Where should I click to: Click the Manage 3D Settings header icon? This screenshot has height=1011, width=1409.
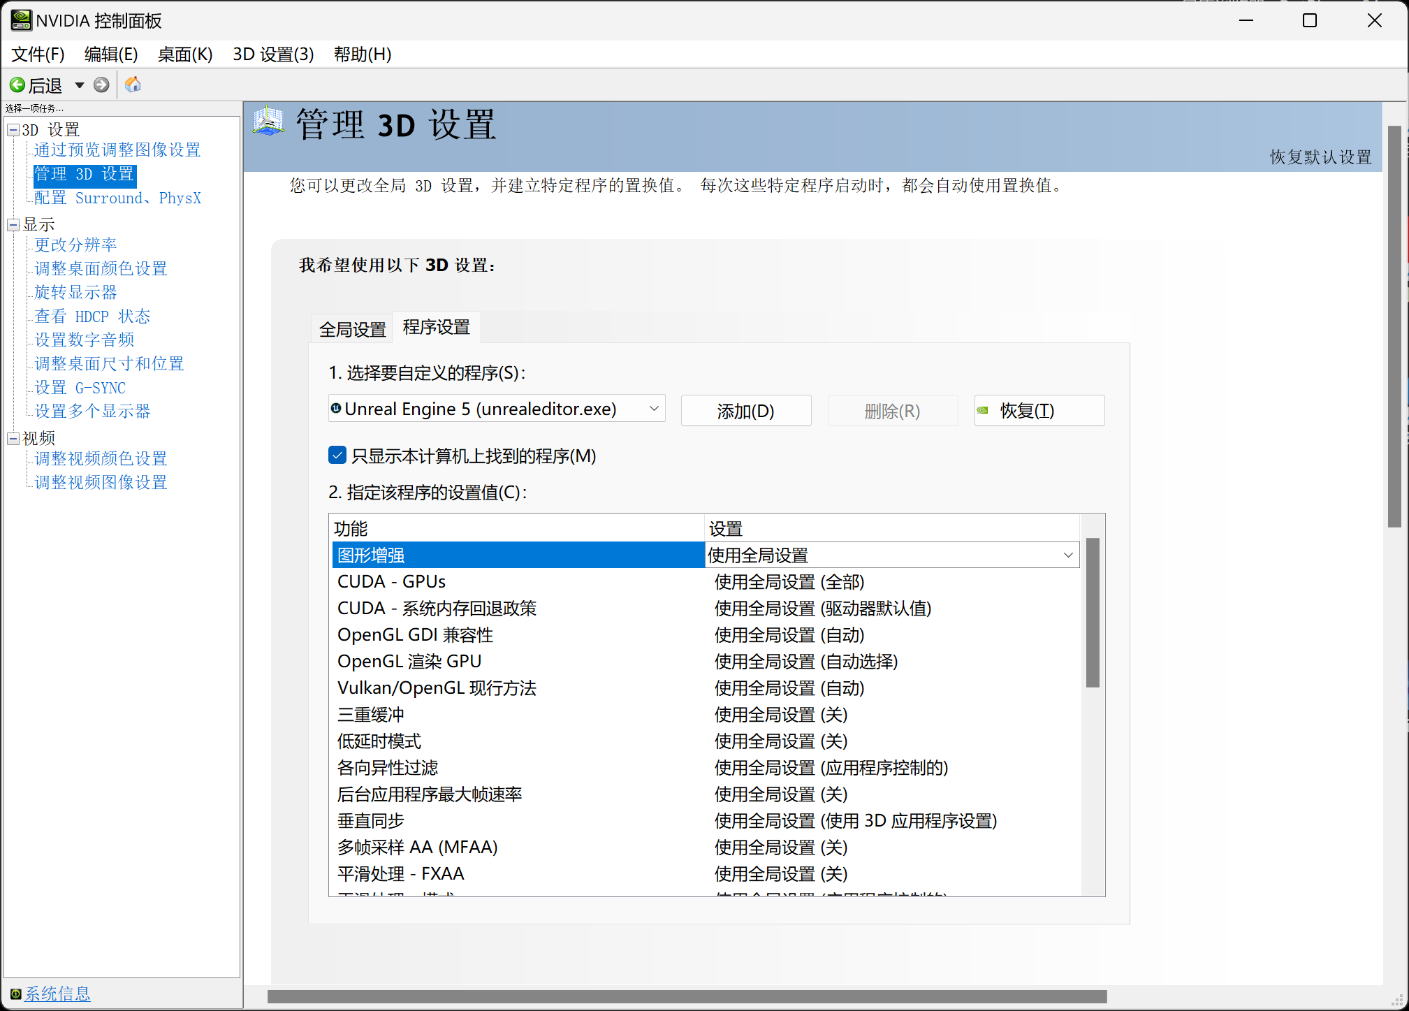tap(269, 122)
